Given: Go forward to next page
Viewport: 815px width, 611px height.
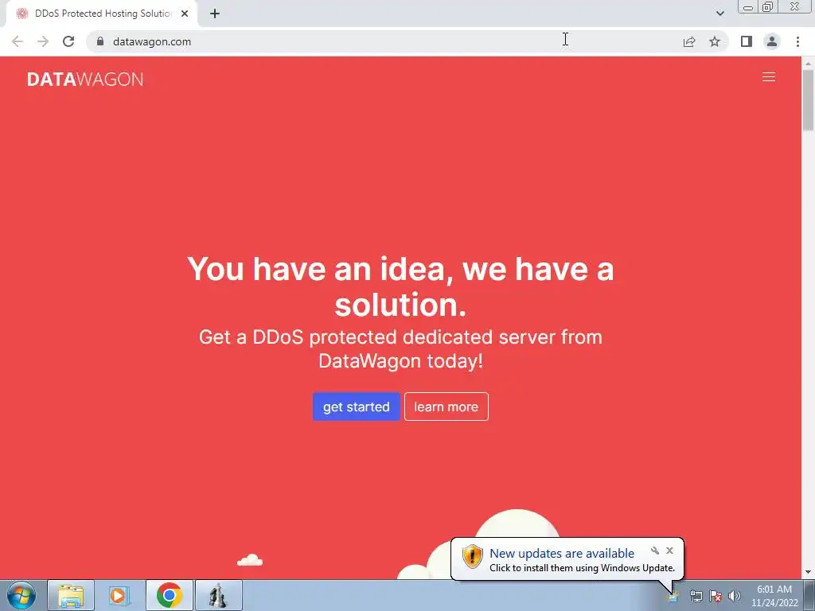Looking at the screenshot, I should [x=43, y=41].
